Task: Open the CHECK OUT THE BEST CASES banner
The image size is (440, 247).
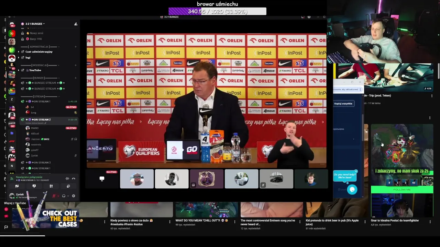Action: tap(45, 218)
